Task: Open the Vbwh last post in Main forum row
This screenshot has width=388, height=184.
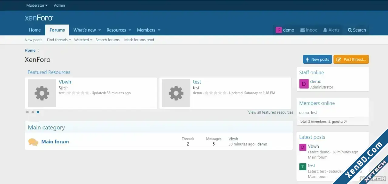Action: (233, 139)
